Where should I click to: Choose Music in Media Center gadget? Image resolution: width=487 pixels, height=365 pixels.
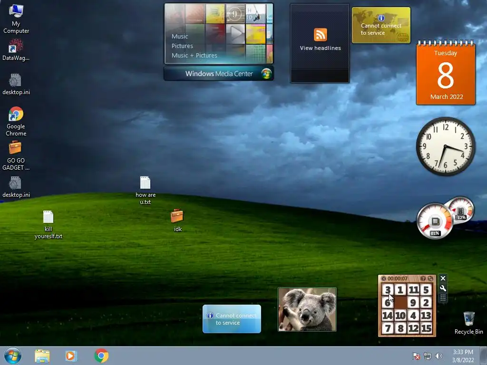(x=180, y=36)
